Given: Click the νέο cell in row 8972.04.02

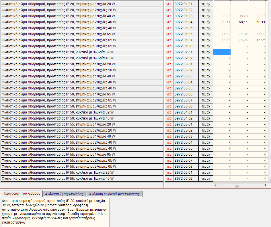Looking at the screenshot, I should tap(169, 118).
